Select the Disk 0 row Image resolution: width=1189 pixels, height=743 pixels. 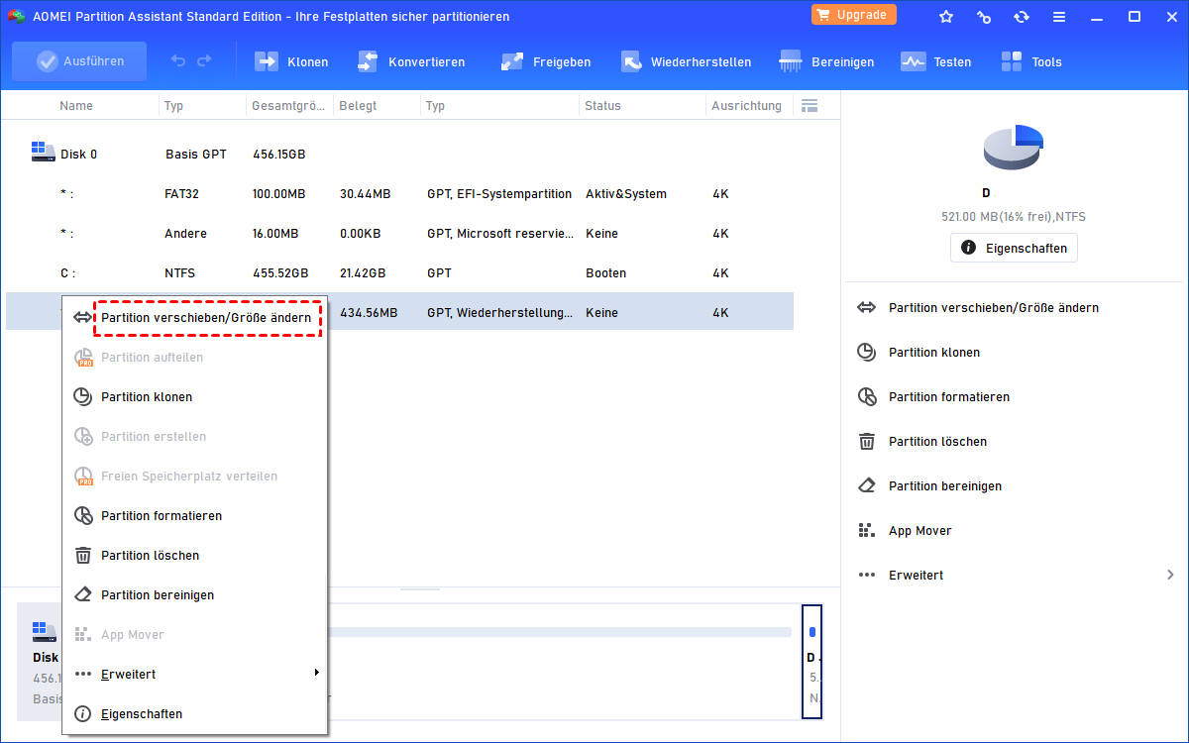pos(399,155)
